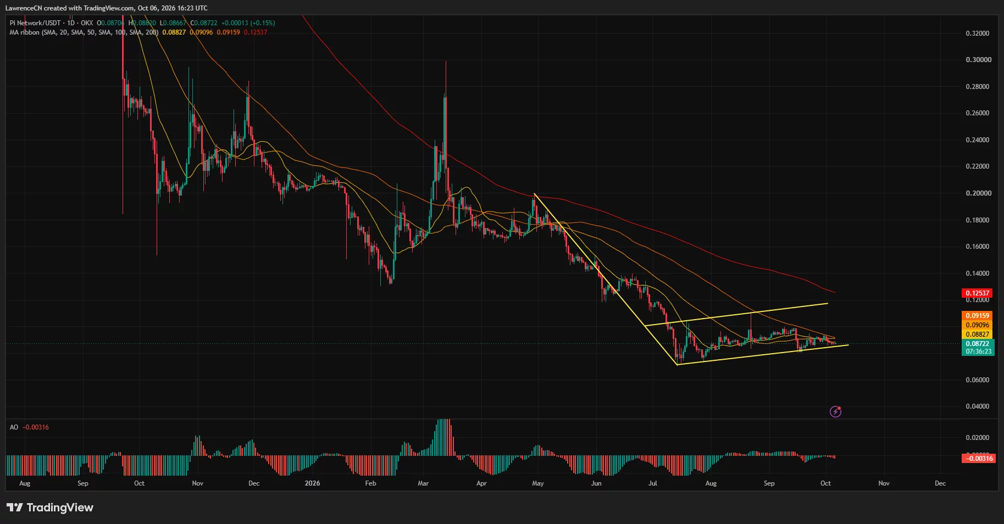This screenshot has width=1004, height=524.
Task: Click the 0.32000 price scale value
Action: click(x=978, y=34)
